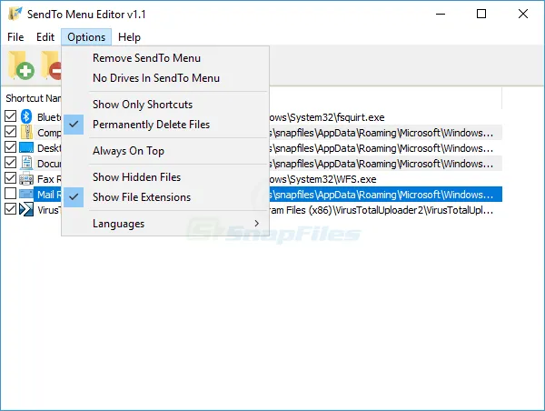
Task: Click the Mail Recipient envelope icon
Action: coord(26,194)
